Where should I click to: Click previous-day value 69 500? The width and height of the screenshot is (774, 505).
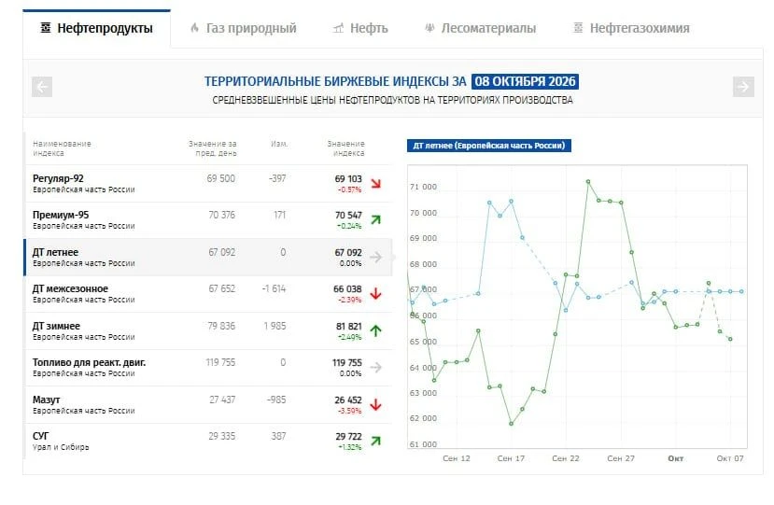click(221, 178)
